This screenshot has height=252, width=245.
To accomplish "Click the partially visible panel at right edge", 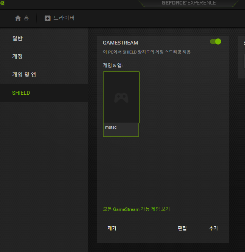I will pyautogui.click(x=242, y=57).
